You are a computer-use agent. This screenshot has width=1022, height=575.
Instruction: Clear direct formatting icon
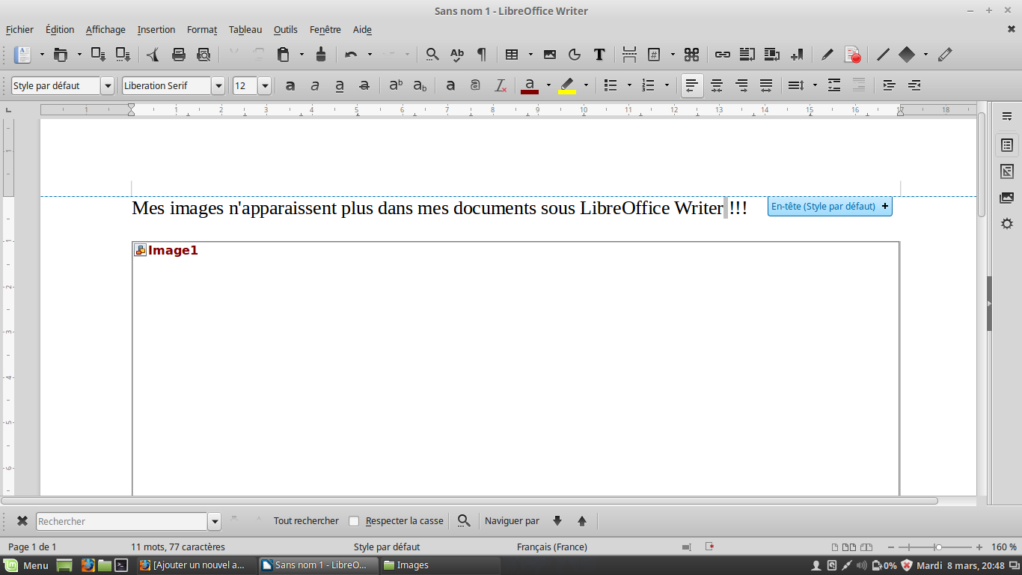pos(501,85)
